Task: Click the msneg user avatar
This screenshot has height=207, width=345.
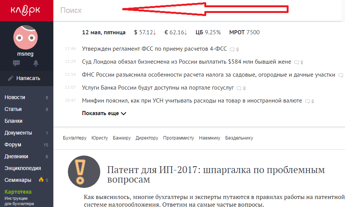Action: [x=26, y=37]
